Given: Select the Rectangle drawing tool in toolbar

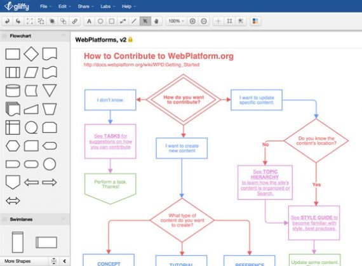Looking at the screenshot, I should (112, 21).
